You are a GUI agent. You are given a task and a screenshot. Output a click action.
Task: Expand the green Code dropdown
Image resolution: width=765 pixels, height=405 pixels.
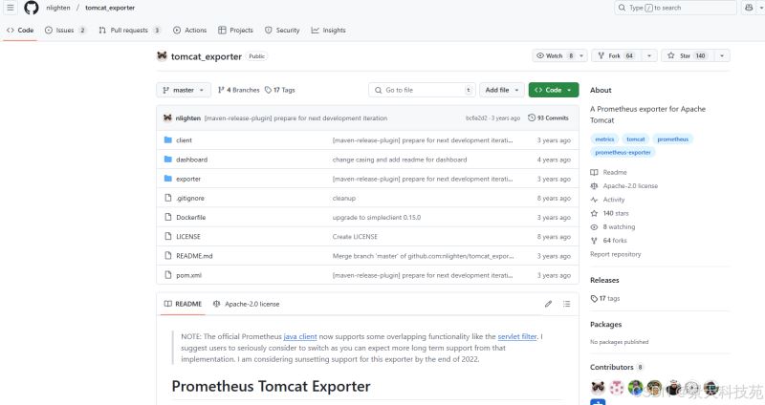pyautogui.click(x=553, y=90)
